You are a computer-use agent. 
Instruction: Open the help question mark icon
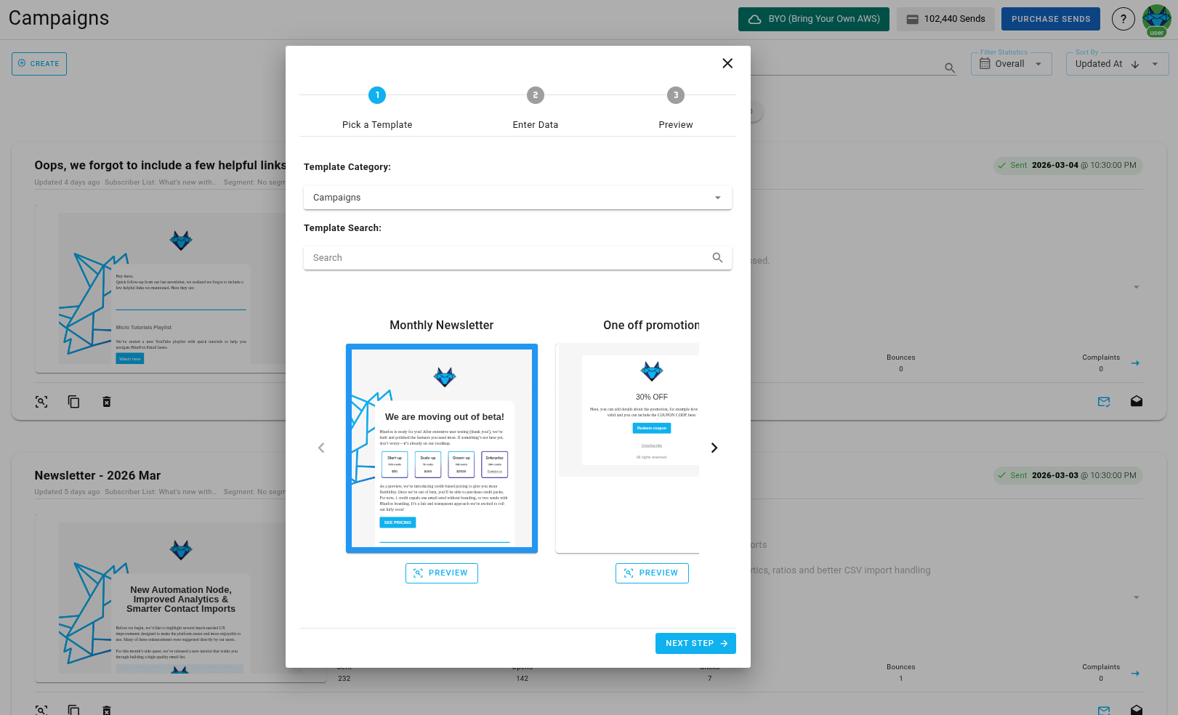(1123, 19)
